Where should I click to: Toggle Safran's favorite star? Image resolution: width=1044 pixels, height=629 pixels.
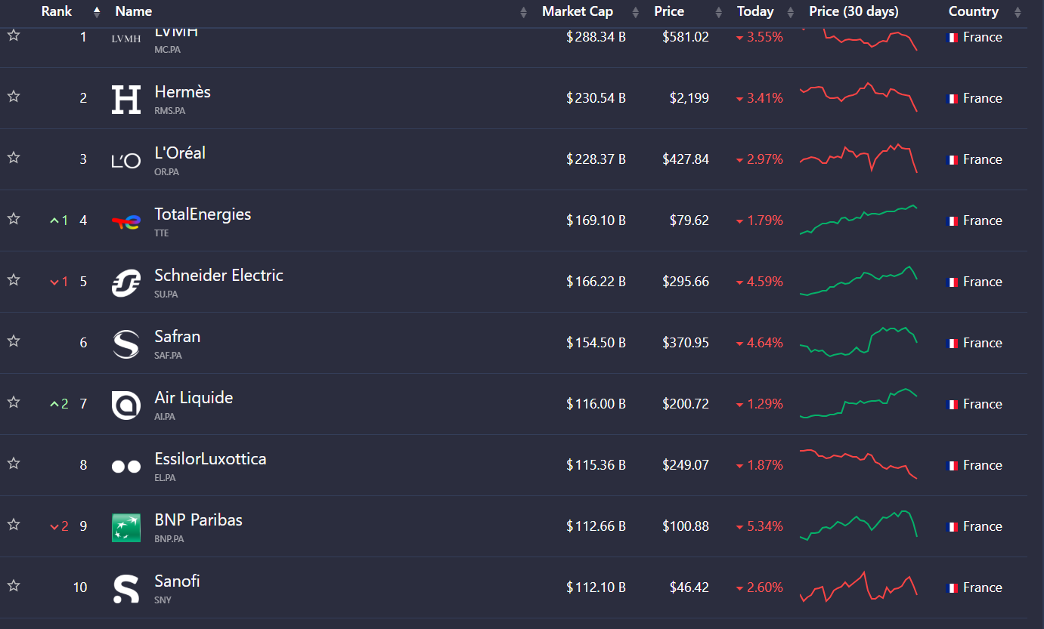point(14,341)
